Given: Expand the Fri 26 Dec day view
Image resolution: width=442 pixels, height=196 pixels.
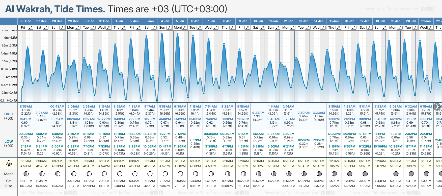Looking at the screenshot, I should pos(30,28).
